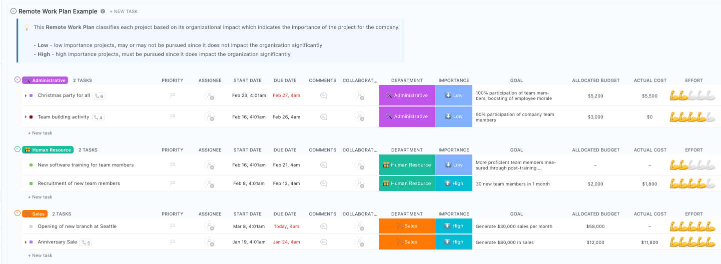Toggle status square of Recruitment of new team members

[31, 183]
